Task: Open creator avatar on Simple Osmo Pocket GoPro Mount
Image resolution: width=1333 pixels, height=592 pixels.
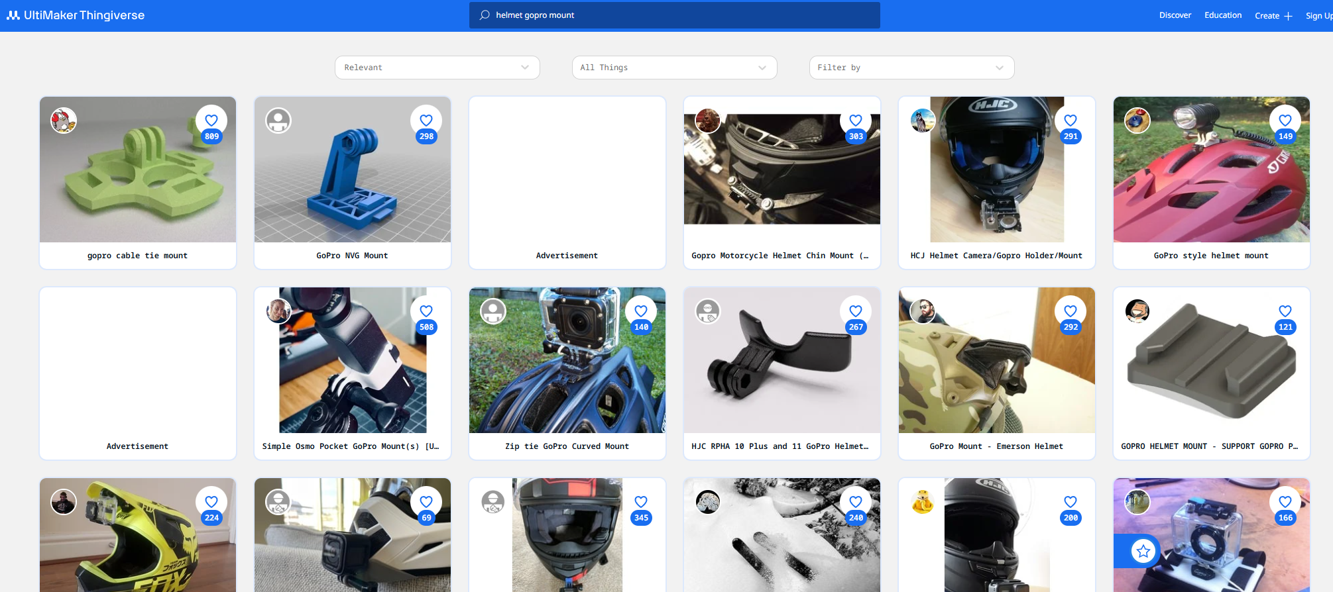Action: click(278, 311)
